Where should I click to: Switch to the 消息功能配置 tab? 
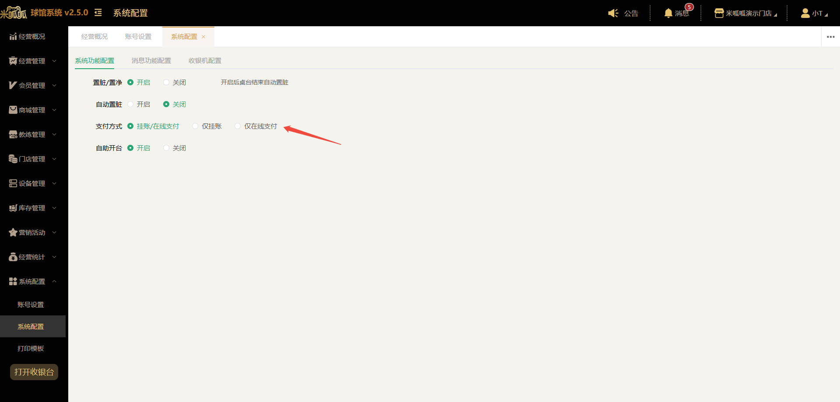151,61
